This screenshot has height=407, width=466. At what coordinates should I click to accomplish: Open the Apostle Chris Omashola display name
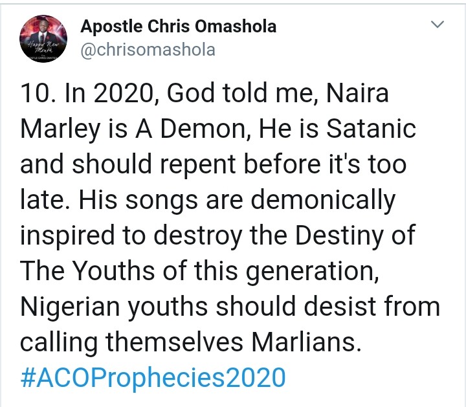[178, 27]
